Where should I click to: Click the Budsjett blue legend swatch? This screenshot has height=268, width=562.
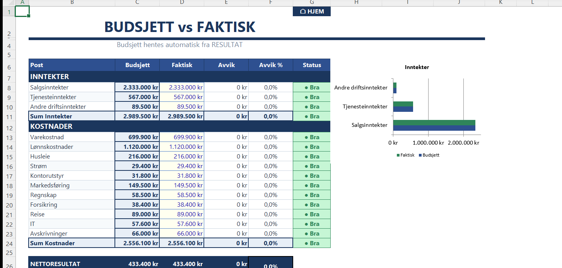[x=420, y=155]
